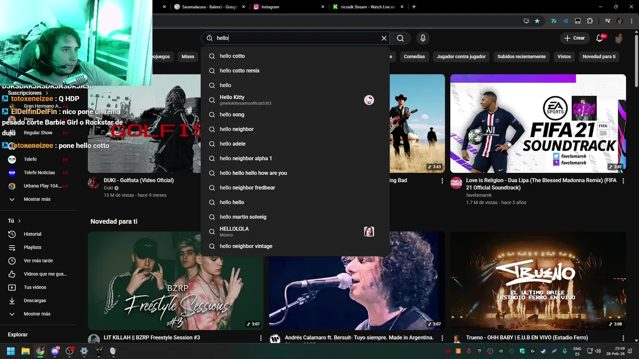This screenshot has width=639, height=359.
Task: Open the Trueno OHH BABY video thumbnail
Action: point(538,281)
